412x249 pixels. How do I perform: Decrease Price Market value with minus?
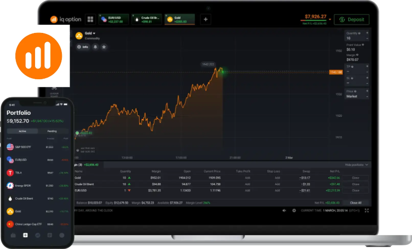pos(367,97)
